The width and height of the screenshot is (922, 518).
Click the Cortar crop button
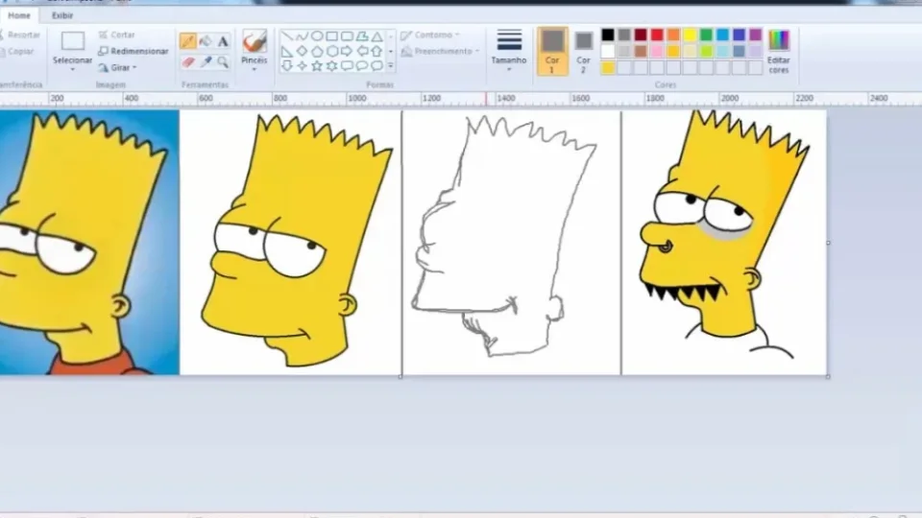pos(117,35)
